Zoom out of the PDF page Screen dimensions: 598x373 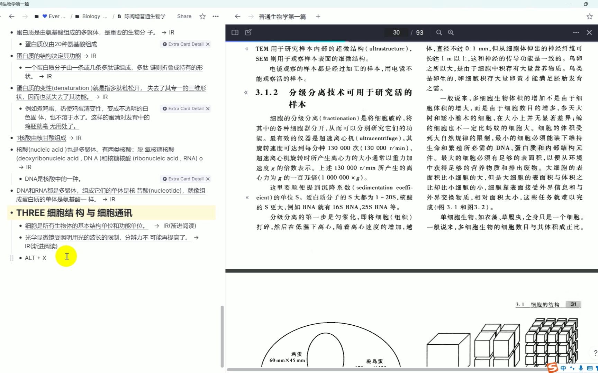(x=439, y=32)
